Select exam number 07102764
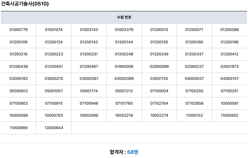Viewport: 248px width, 158px height. tap(159, 104)
